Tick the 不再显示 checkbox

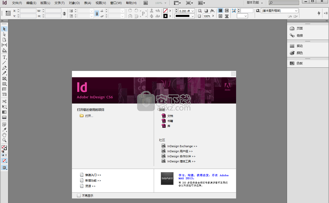[79, 195]
